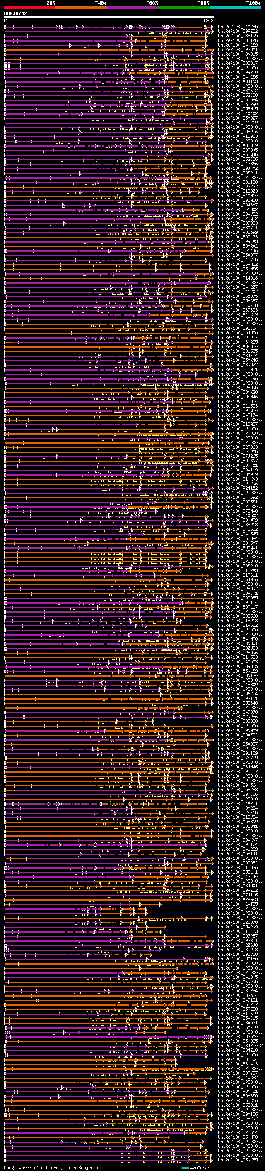Select the UniRef100_A7PAK3 label
Viewport: 265px width, 1171px height.
pos(238,900)
